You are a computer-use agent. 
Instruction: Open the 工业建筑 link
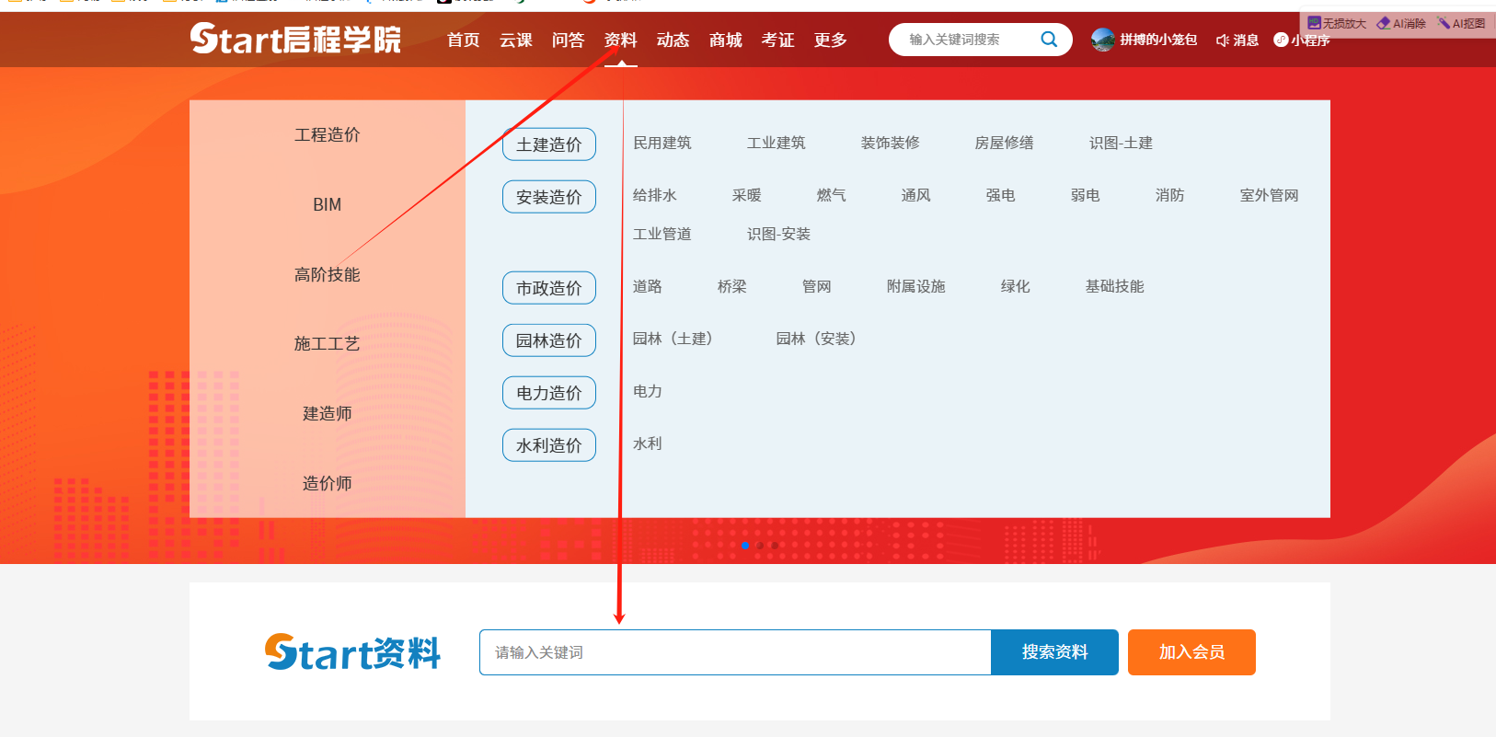(x=777, y=143)
